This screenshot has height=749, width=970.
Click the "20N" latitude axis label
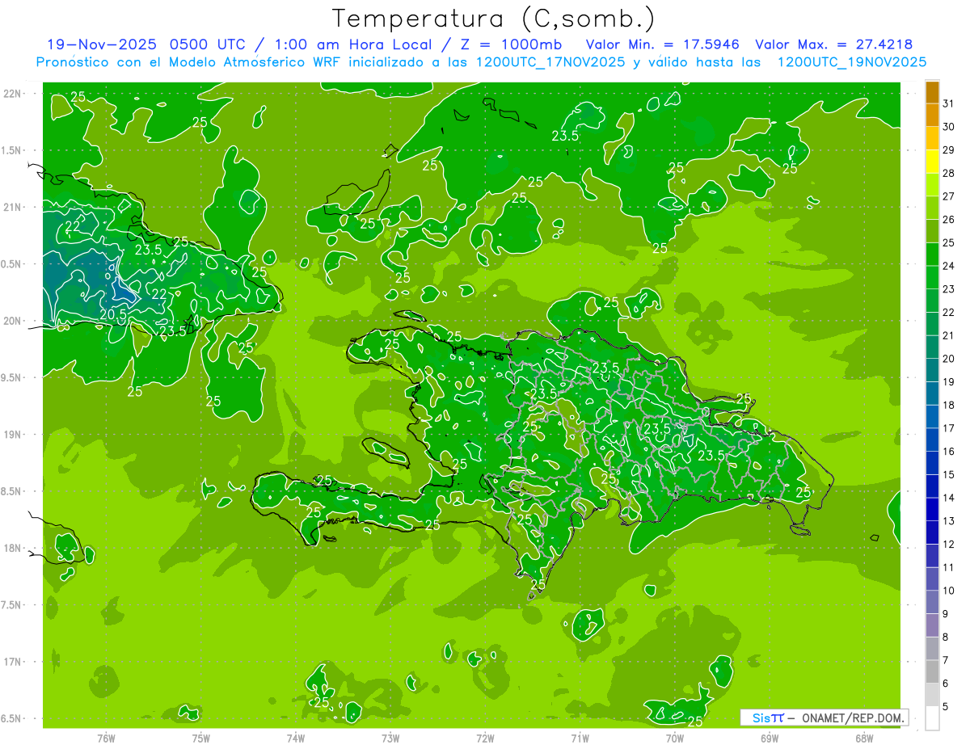tap(13, 321)
